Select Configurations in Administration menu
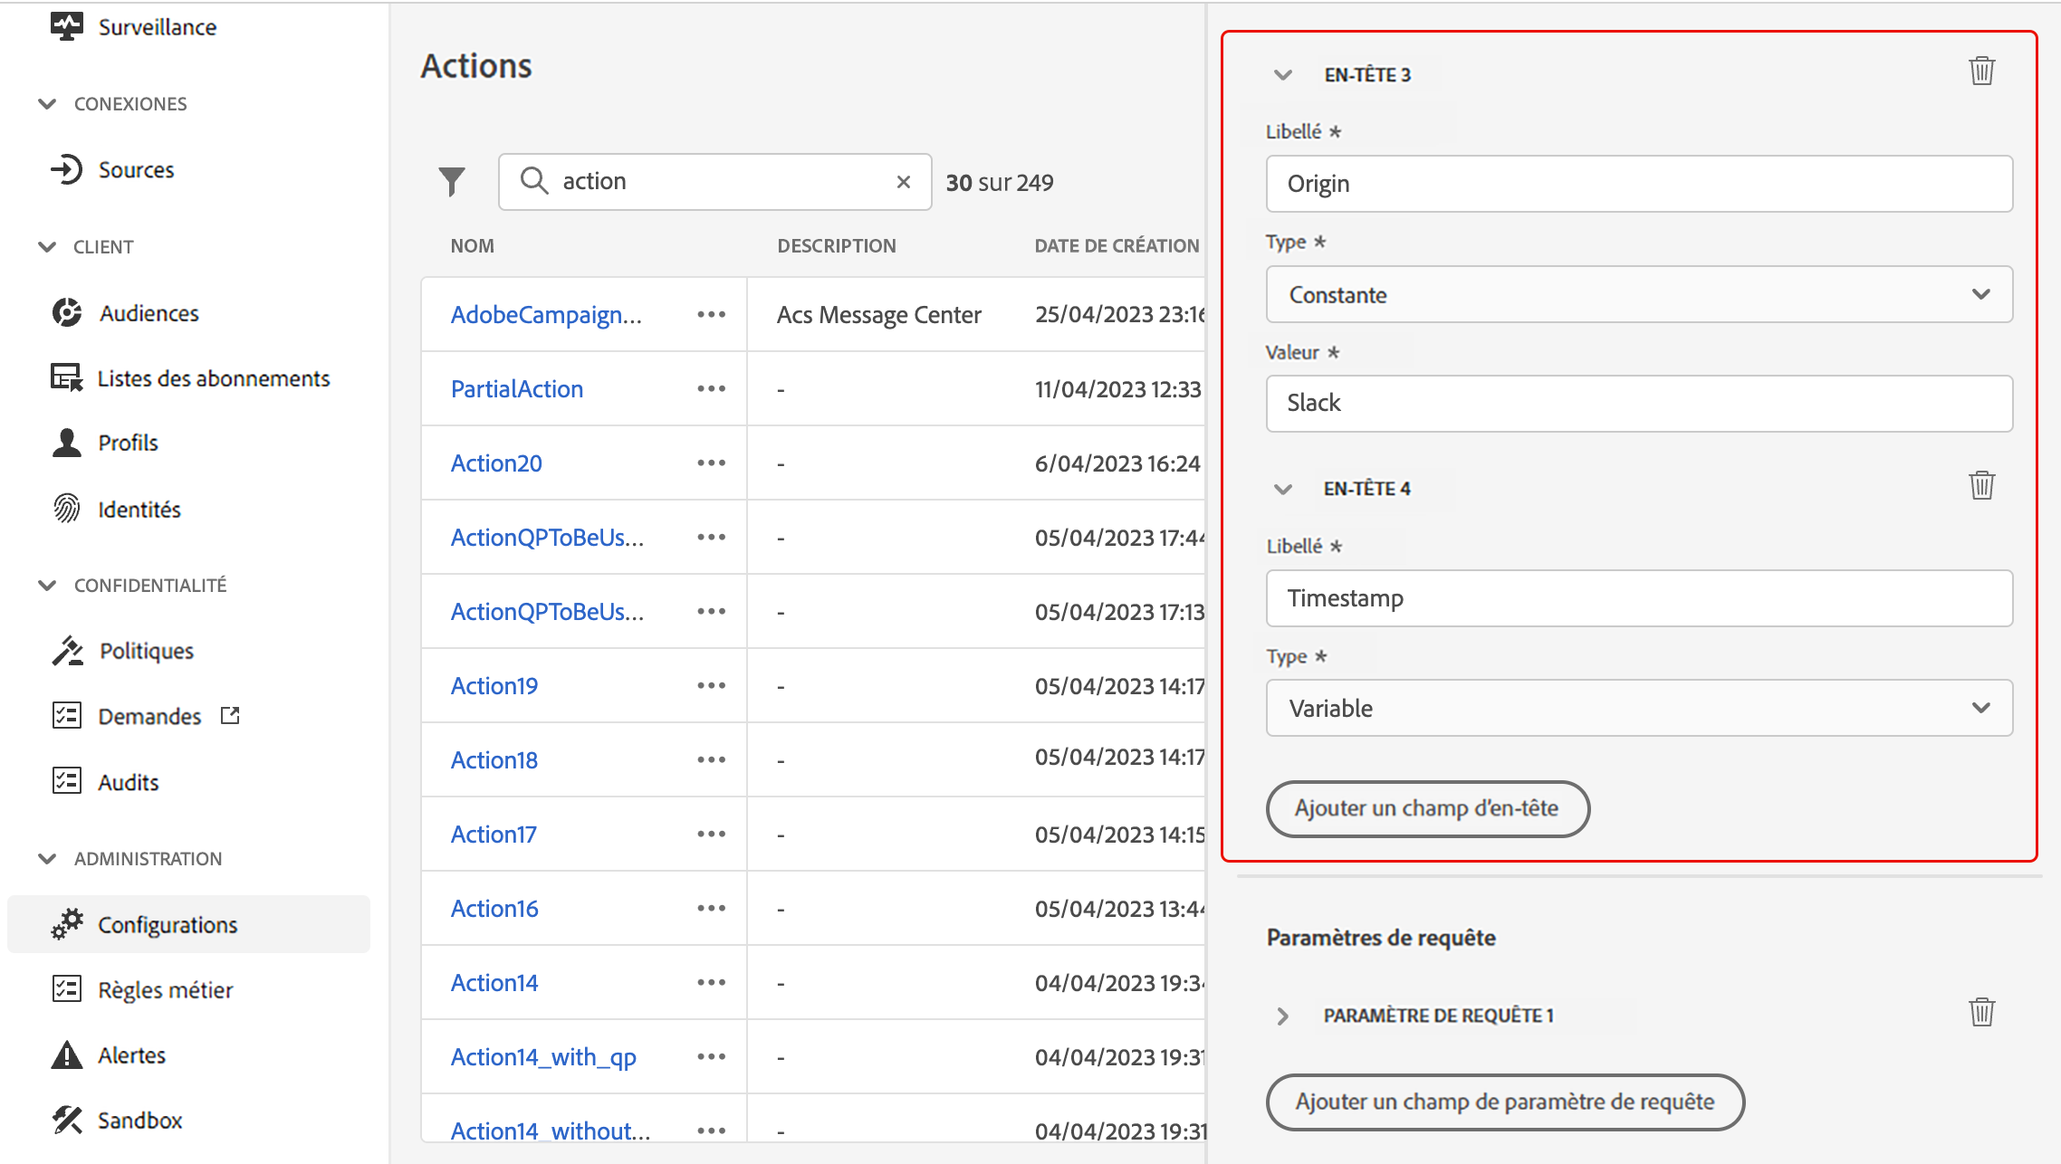 pyautogui.click(x=168, y=925)
